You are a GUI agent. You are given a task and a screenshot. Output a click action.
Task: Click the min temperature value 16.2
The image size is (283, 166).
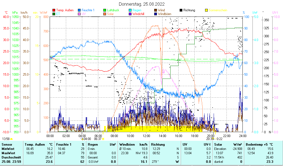coord(50,149)
